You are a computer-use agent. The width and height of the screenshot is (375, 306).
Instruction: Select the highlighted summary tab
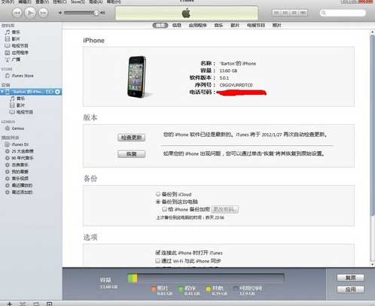point(160,25)
